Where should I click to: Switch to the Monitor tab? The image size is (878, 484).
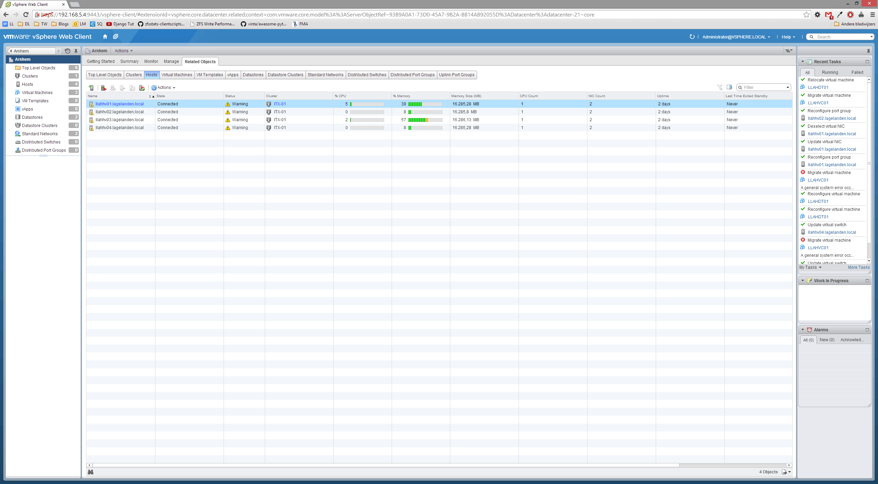(x=151, y=61)
